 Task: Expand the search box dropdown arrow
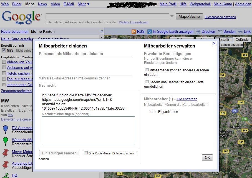pos(172,16)
